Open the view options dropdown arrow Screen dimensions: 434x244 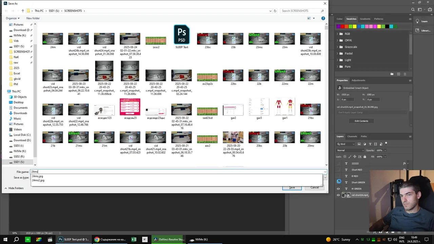tap(314, 18)
